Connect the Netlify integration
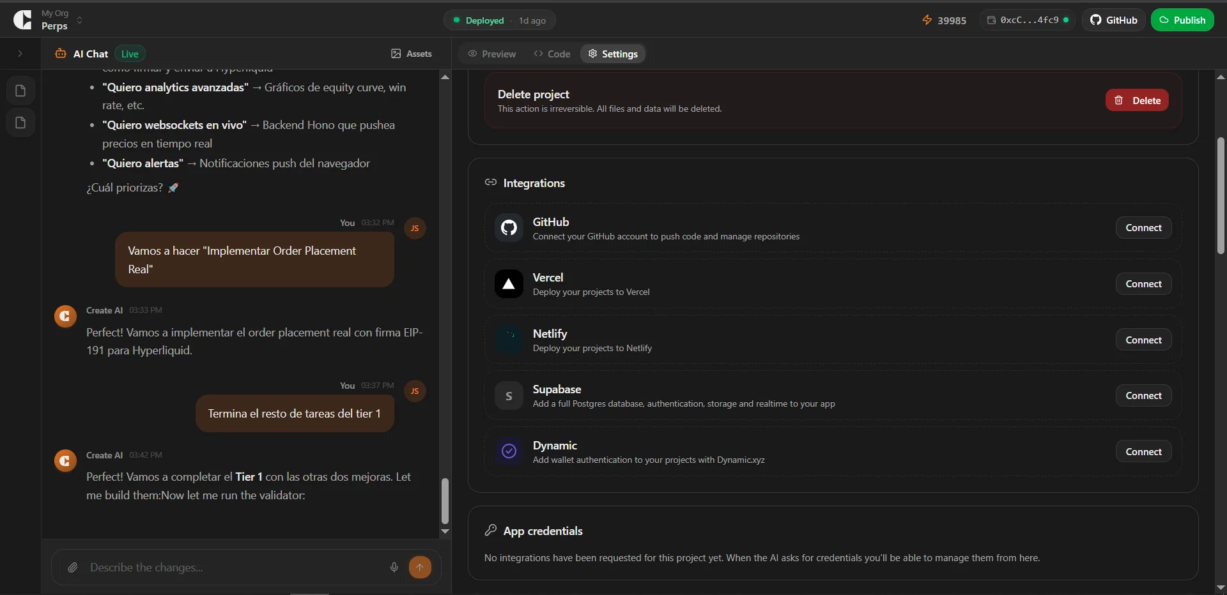The image size is (1227, 595). 1143,340
